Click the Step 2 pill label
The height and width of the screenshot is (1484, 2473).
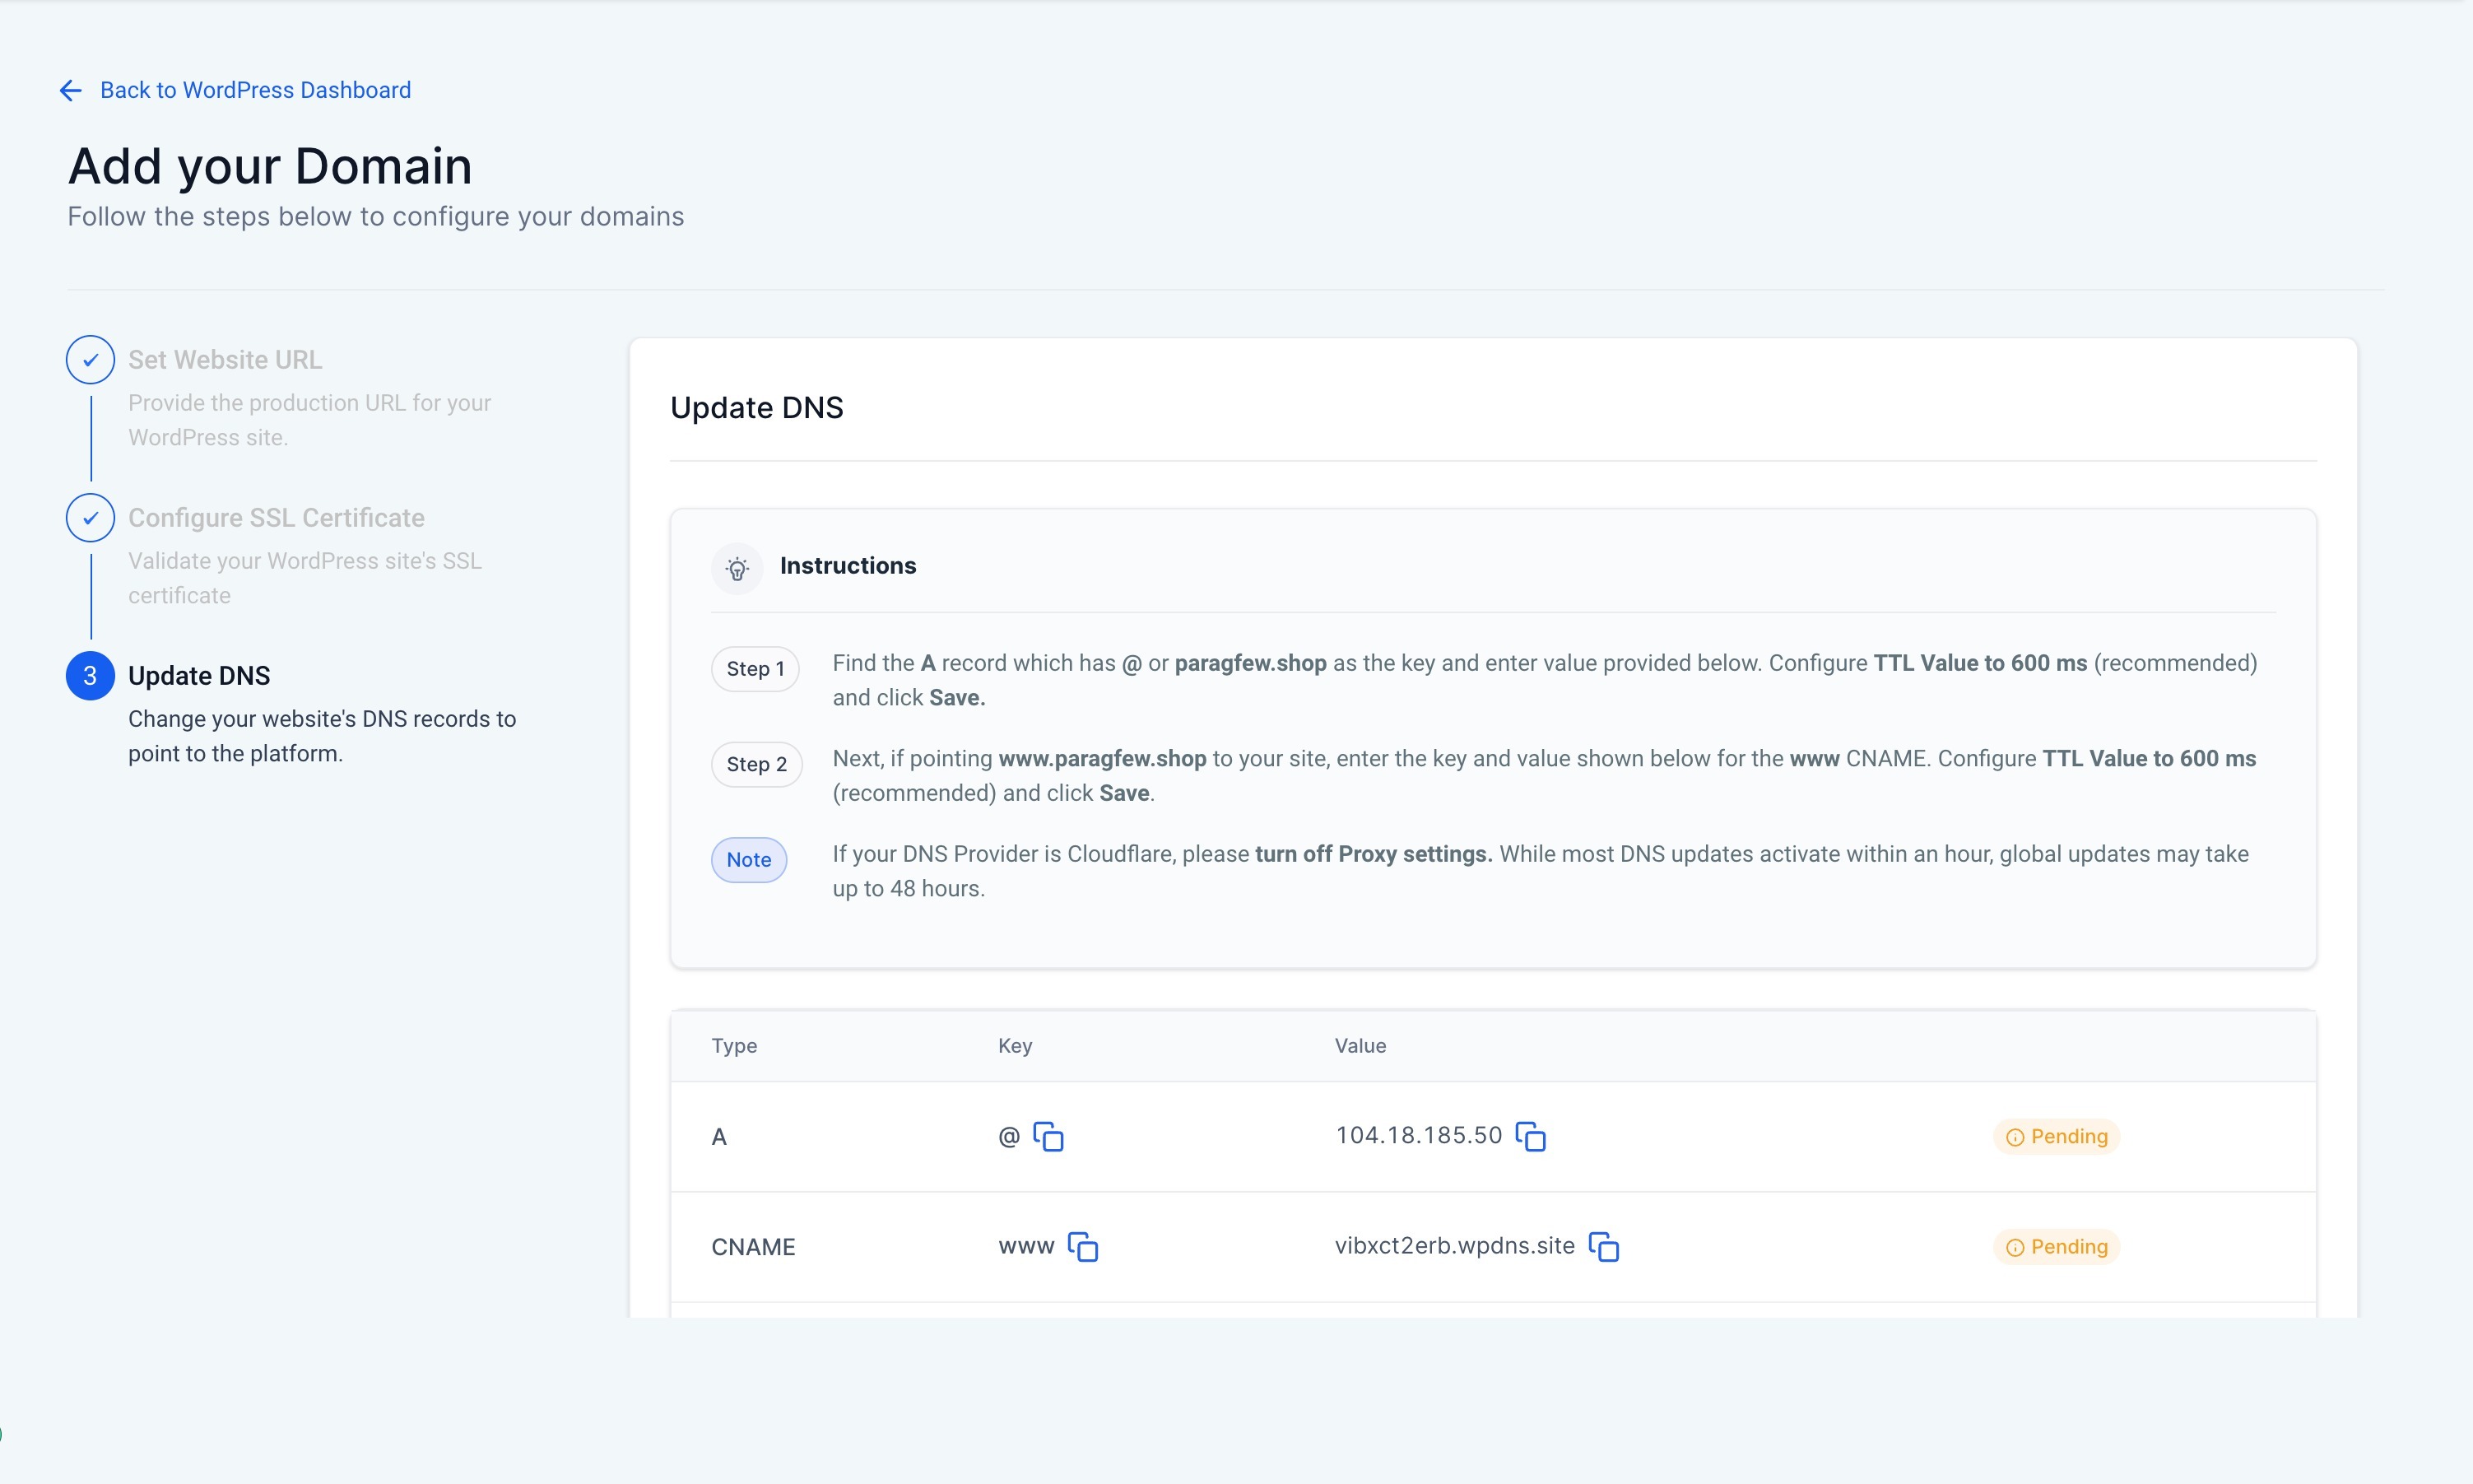point(756,765)
